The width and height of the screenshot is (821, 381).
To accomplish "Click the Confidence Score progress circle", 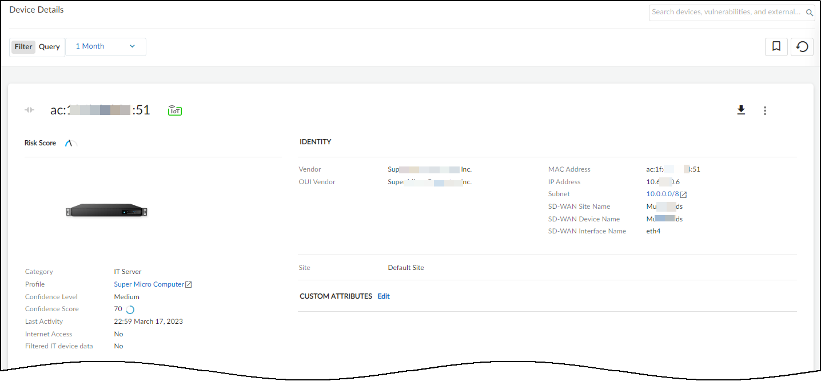I will [x=130, y=309].
